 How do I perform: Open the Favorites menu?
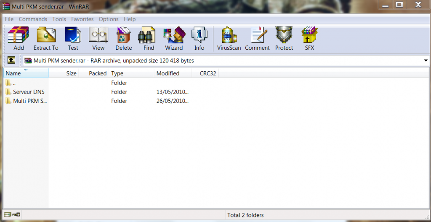tap(82, 19)
